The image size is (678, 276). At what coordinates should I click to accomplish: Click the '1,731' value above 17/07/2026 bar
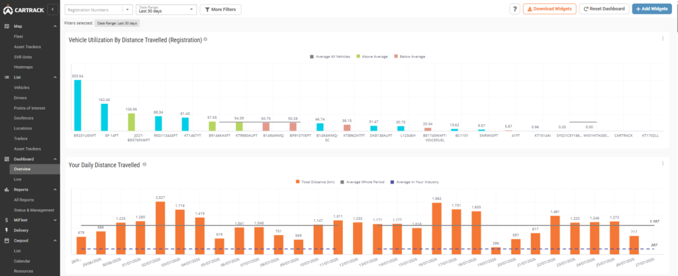click(457, 207)
